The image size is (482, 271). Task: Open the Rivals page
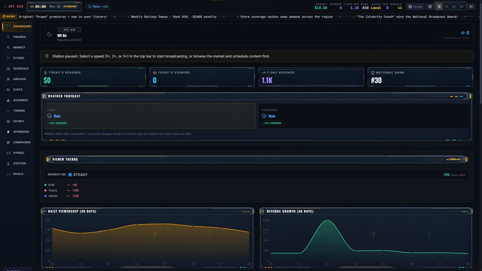click(x=17, y=174)
